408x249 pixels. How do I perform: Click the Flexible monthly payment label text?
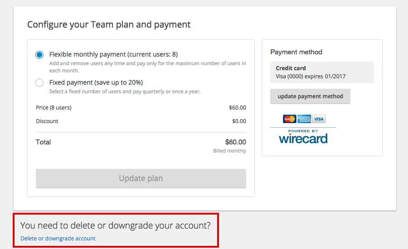click(113, 54)
